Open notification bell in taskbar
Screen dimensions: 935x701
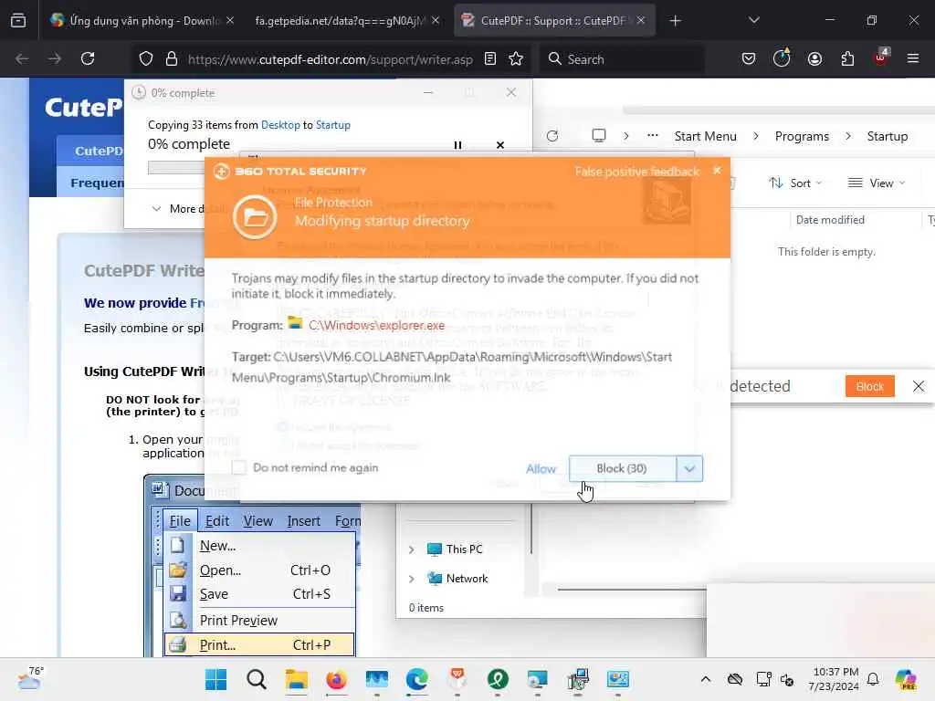(872, 679)
